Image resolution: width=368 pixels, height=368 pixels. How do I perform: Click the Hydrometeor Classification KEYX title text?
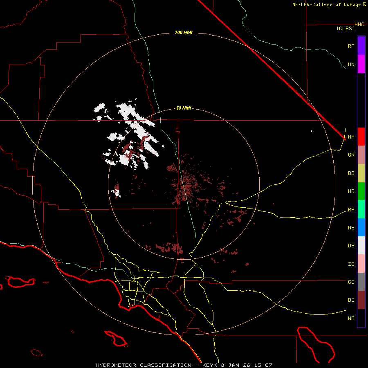click(x=184, y=364)
